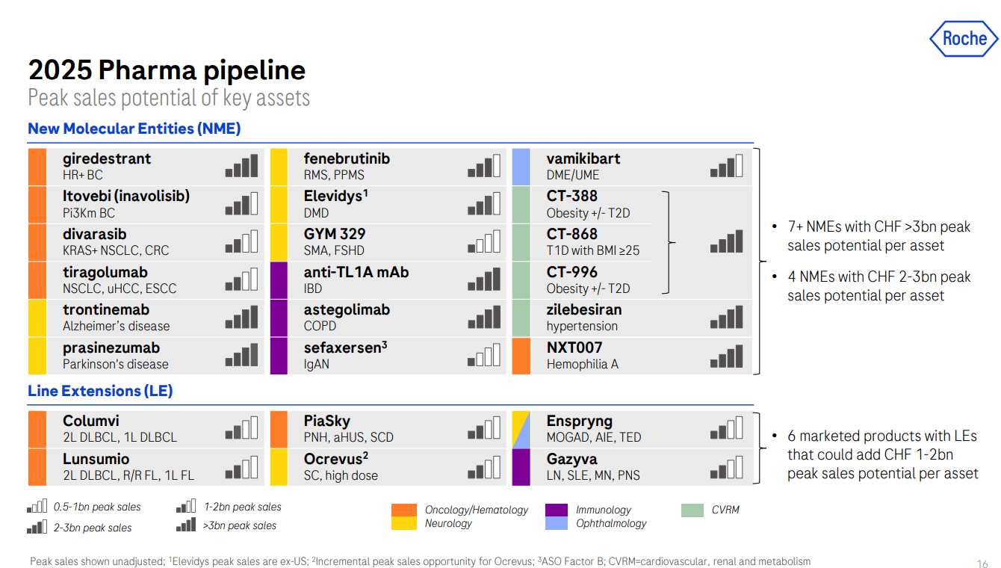Click the zilebesiran peak sales bar icon
This screenshot has height=568, width=1001.
[x=727, y=317]
